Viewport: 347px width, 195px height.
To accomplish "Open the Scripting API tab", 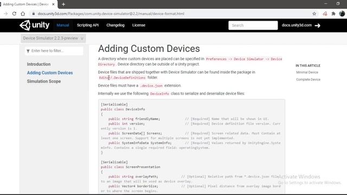I will pos(88,25).
